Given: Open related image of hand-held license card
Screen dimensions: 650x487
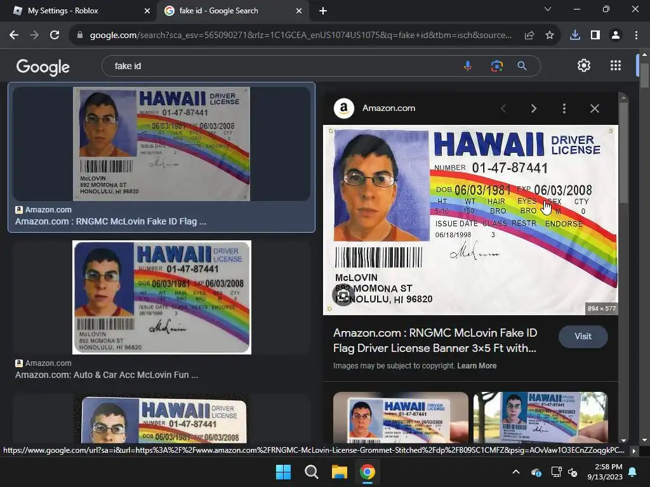Looking at the screenshot, I should click(x=401, y=417).
